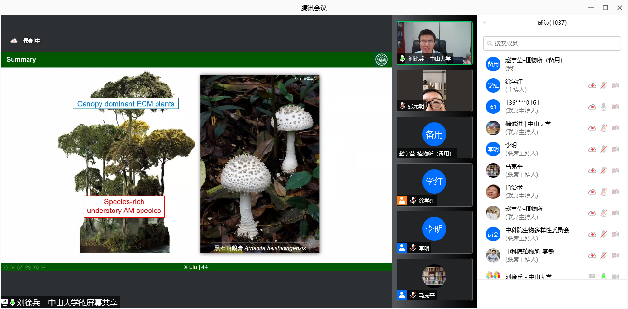
Task: Select 刘徐兵 speaker video thumbnail
Action: click(434, 42)
